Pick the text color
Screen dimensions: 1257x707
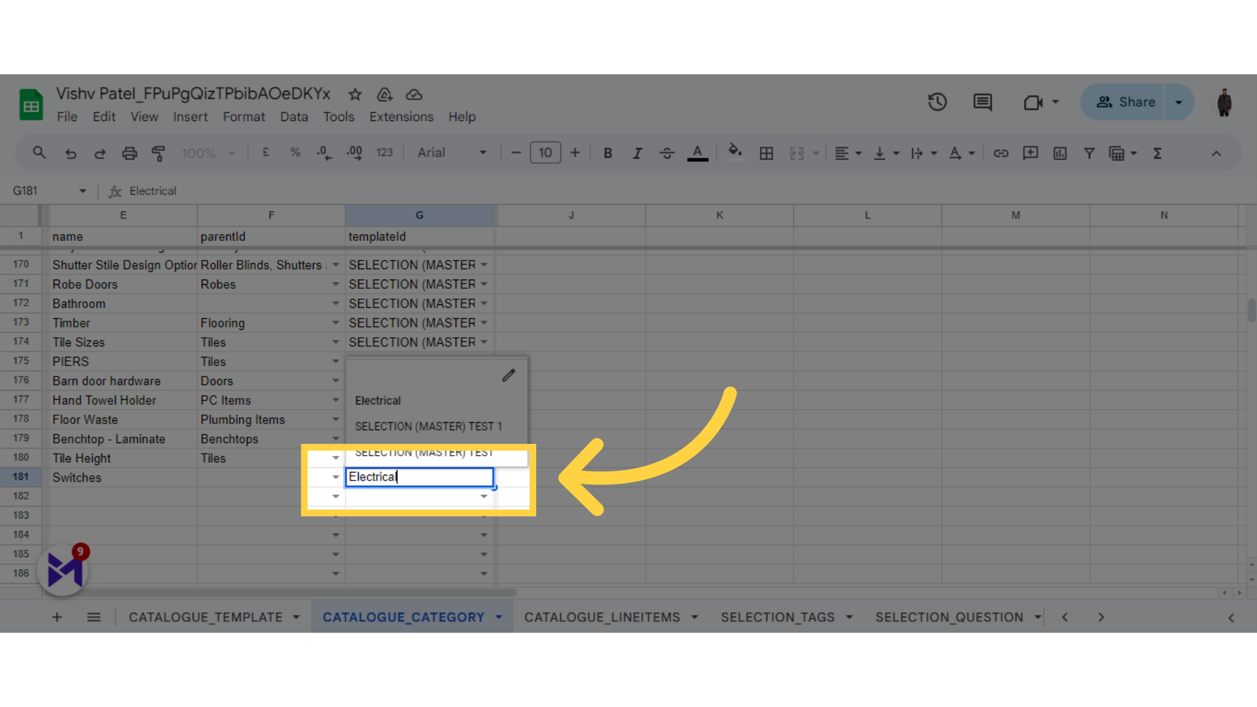[697, 153]
